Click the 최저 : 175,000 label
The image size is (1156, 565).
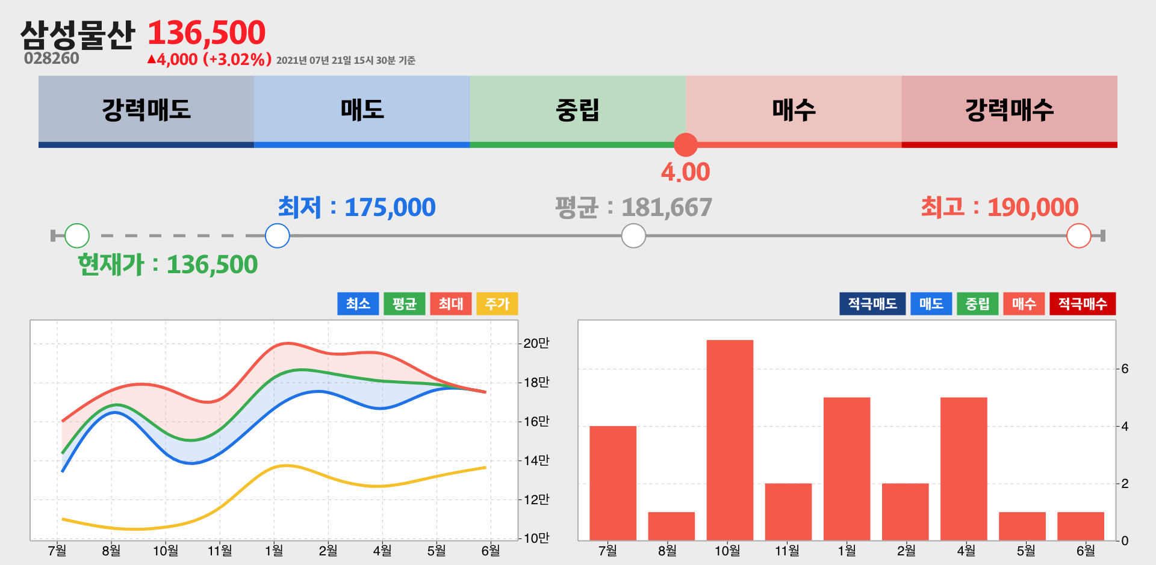356,207
